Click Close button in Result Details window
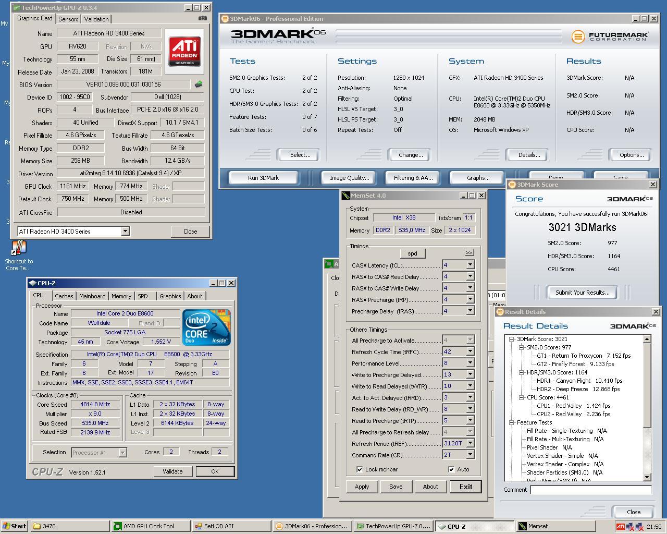Image resolution: width=667 pixels, height=534 pixels. pos(634,512)
